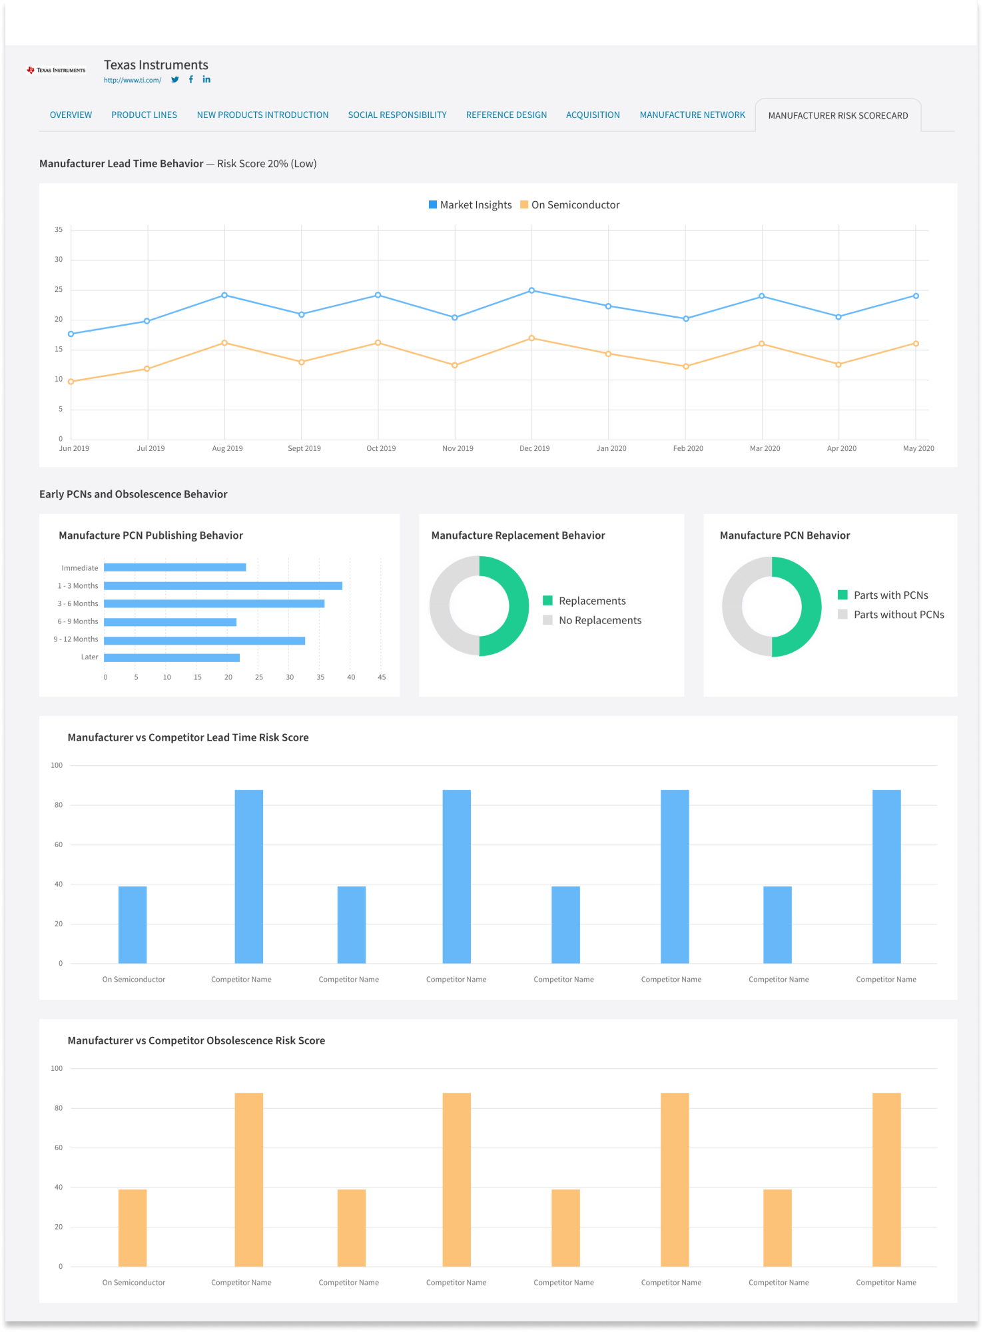This screenshot has width=983, height=1332.
Task: Click On Semiconductor orange obsolescence bar
Action: pos(133,1227)
